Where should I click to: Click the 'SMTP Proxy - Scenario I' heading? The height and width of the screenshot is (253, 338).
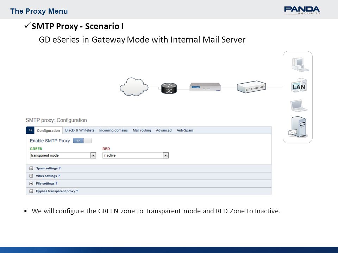pos(77,26)
